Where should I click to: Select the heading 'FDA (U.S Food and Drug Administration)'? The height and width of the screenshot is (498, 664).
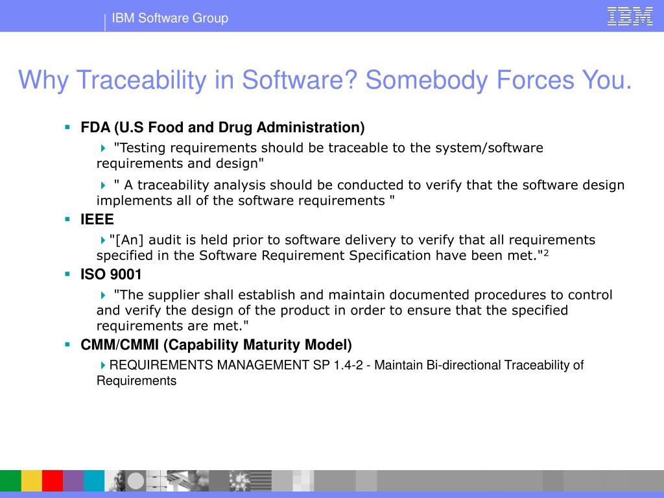coord(223,128)
